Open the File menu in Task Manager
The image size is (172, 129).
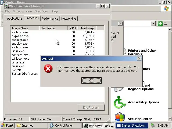click(x=7, y=11)
